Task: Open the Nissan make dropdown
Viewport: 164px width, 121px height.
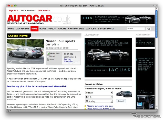Action: [99, 93]
